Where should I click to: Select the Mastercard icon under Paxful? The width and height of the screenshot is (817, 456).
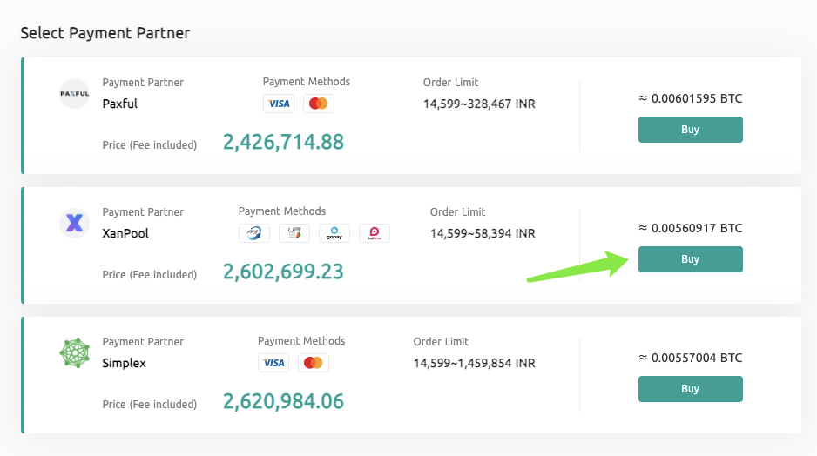pos(319,104)
